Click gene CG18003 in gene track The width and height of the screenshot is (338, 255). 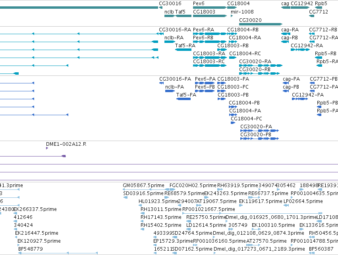pos(210,16)
